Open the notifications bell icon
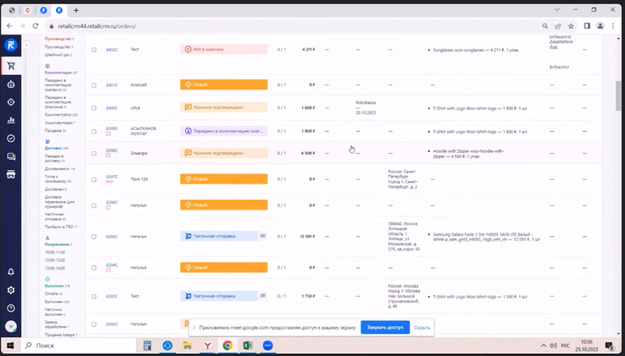This screenshot has height=356, width=625. 11,272
